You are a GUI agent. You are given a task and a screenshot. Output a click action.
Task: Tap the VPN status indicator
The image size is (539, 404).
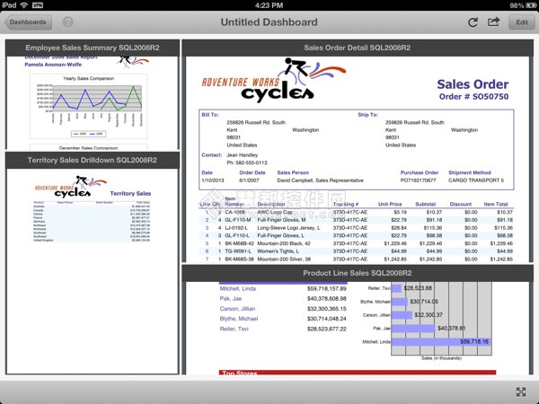point(38,5)
